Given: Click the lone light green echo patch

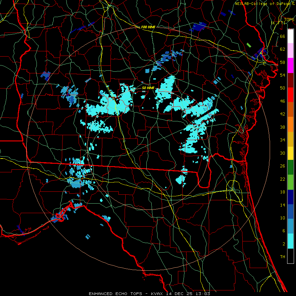Looking at the screenshot, I should pyautogui.click(x=249, y=45).
